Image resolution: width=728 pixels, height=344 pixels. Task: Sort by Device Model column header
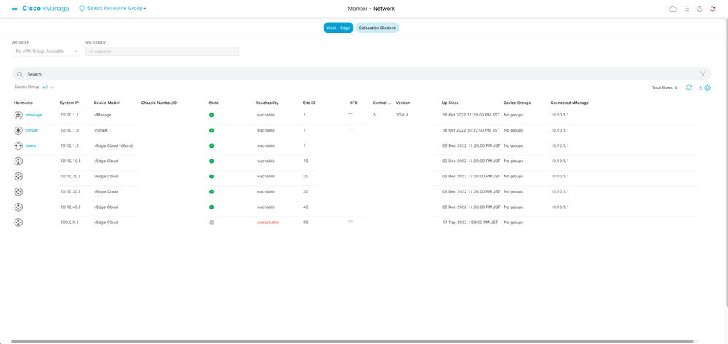106,103
